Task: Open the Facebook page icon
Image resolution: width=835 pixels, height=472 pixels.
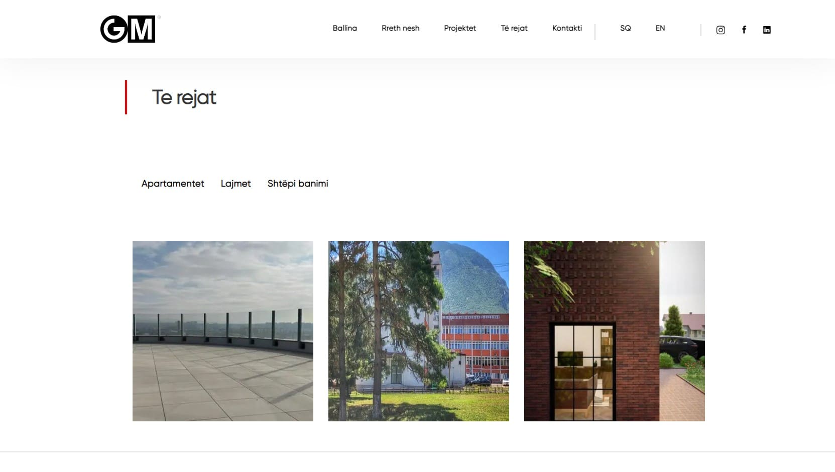Action: (x=744, y=30)
